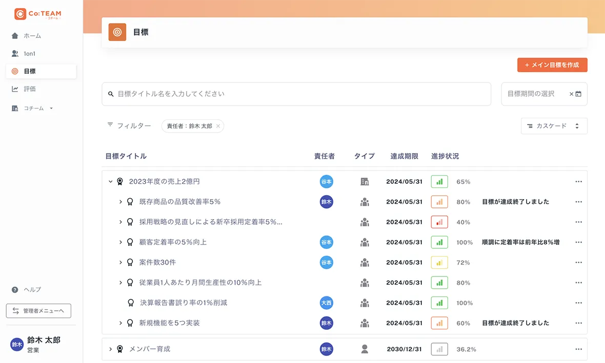The height and width of the screenshot is (363, 605).
Task: Click the 大西 assignee avatar
Action: (x=326, y=303)
